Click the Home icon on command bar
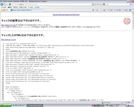The width and height of the screenshot is (134, 107). pyautogui.click(x=93, y=10)
